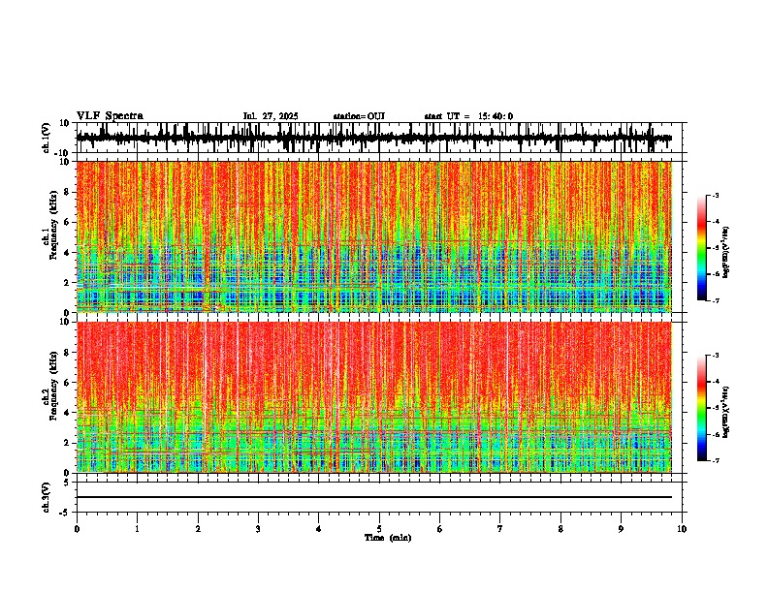Click the "station=OUI" label
The height and width of the screenshot is (593, 768).
(x=359, y=116)
